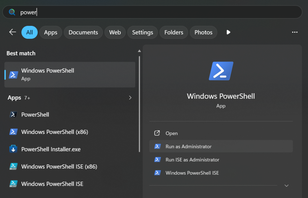Click the Windows PowerShell (x86) icon

pyautogui.click(x=13, y=132)
